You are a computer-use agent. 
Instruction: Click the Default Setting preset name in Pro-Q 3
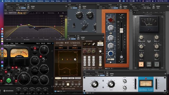(51, 13)
